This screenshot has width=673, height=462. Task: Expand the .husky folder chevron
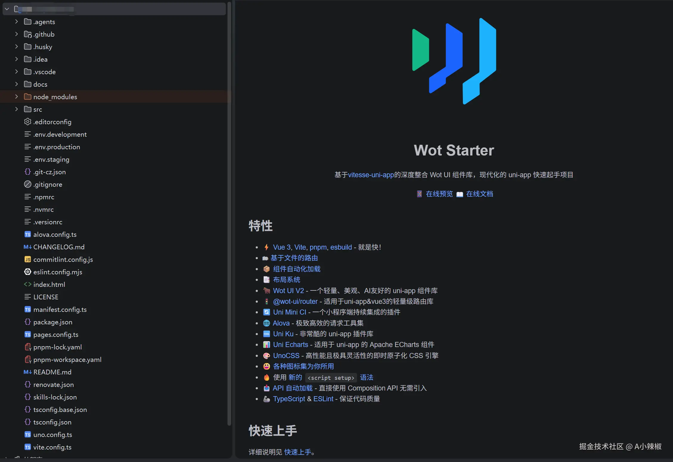pyautogui.click(x=16, y=47)
